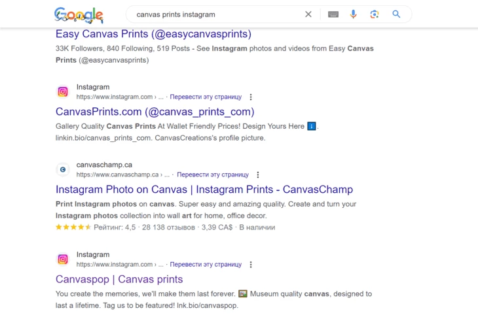Open three-dot menu for canvaschamp.ca result

[x=258, y=174]
